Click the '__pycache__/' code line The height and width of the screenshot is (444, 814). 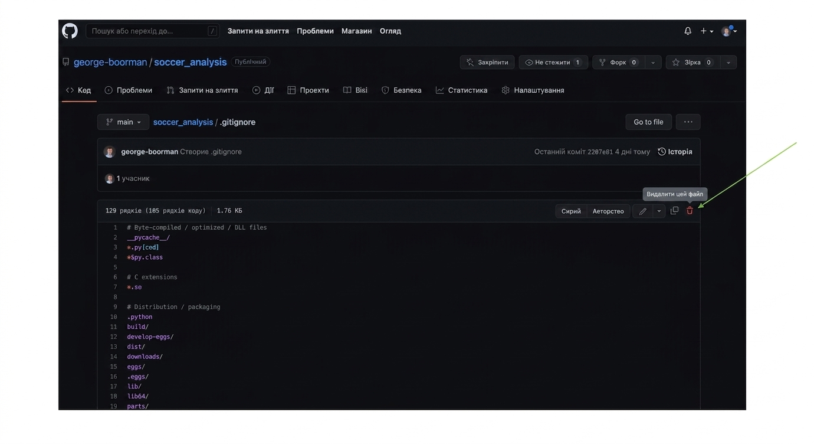(x=148, y=237)
